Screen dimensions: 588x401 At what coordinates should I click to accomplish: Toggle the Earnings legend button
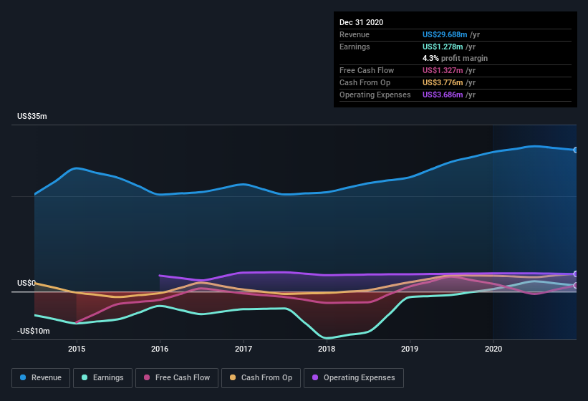tap(102, 378)
